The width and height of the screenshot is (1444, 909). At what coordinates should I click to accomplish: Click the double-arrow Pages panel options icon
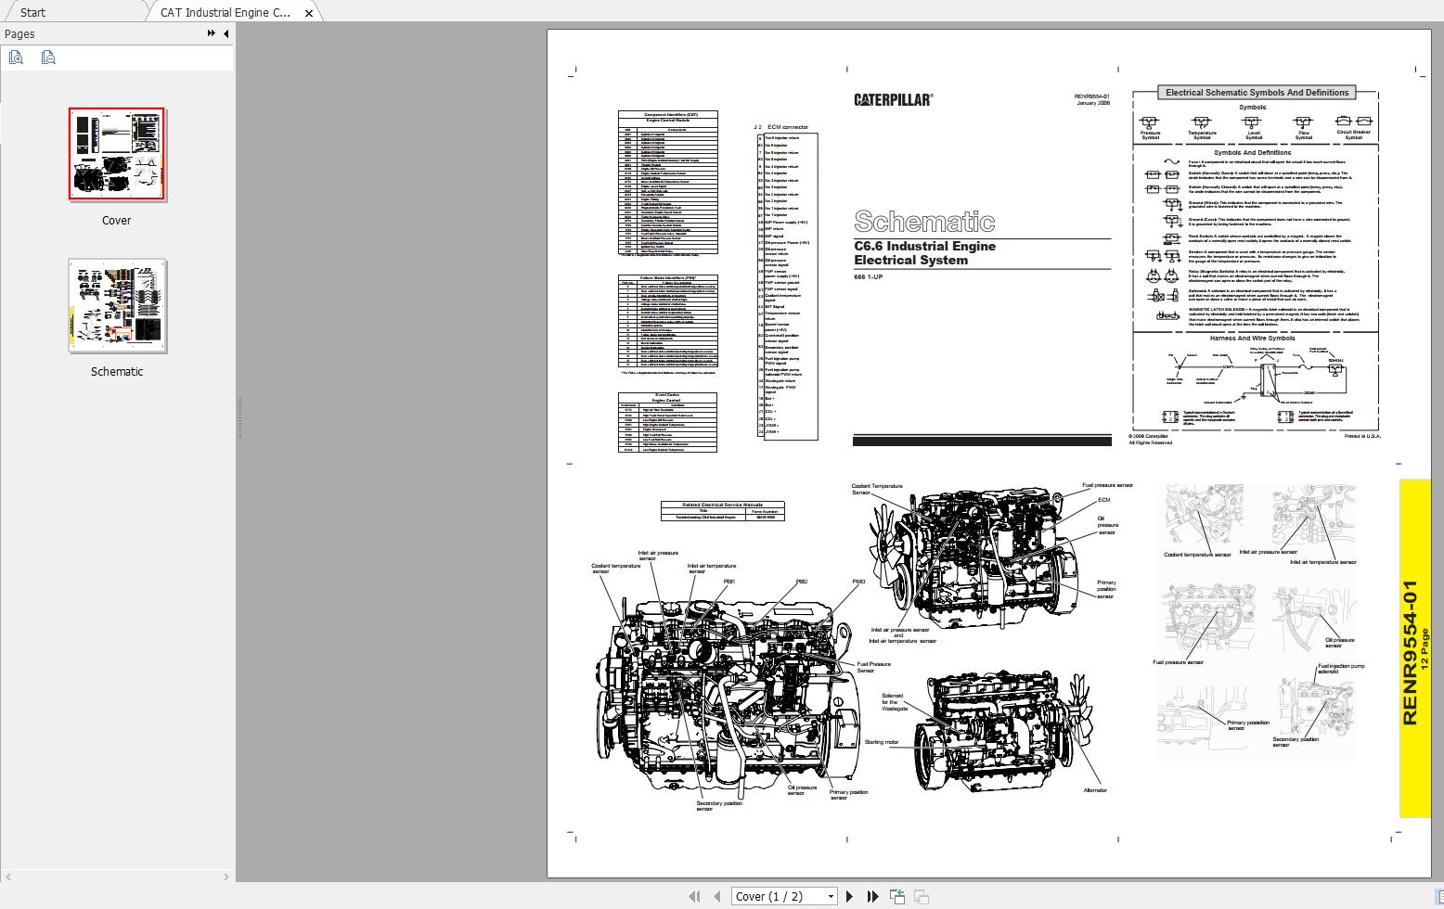pyautogui.click(x=212, y=33)
